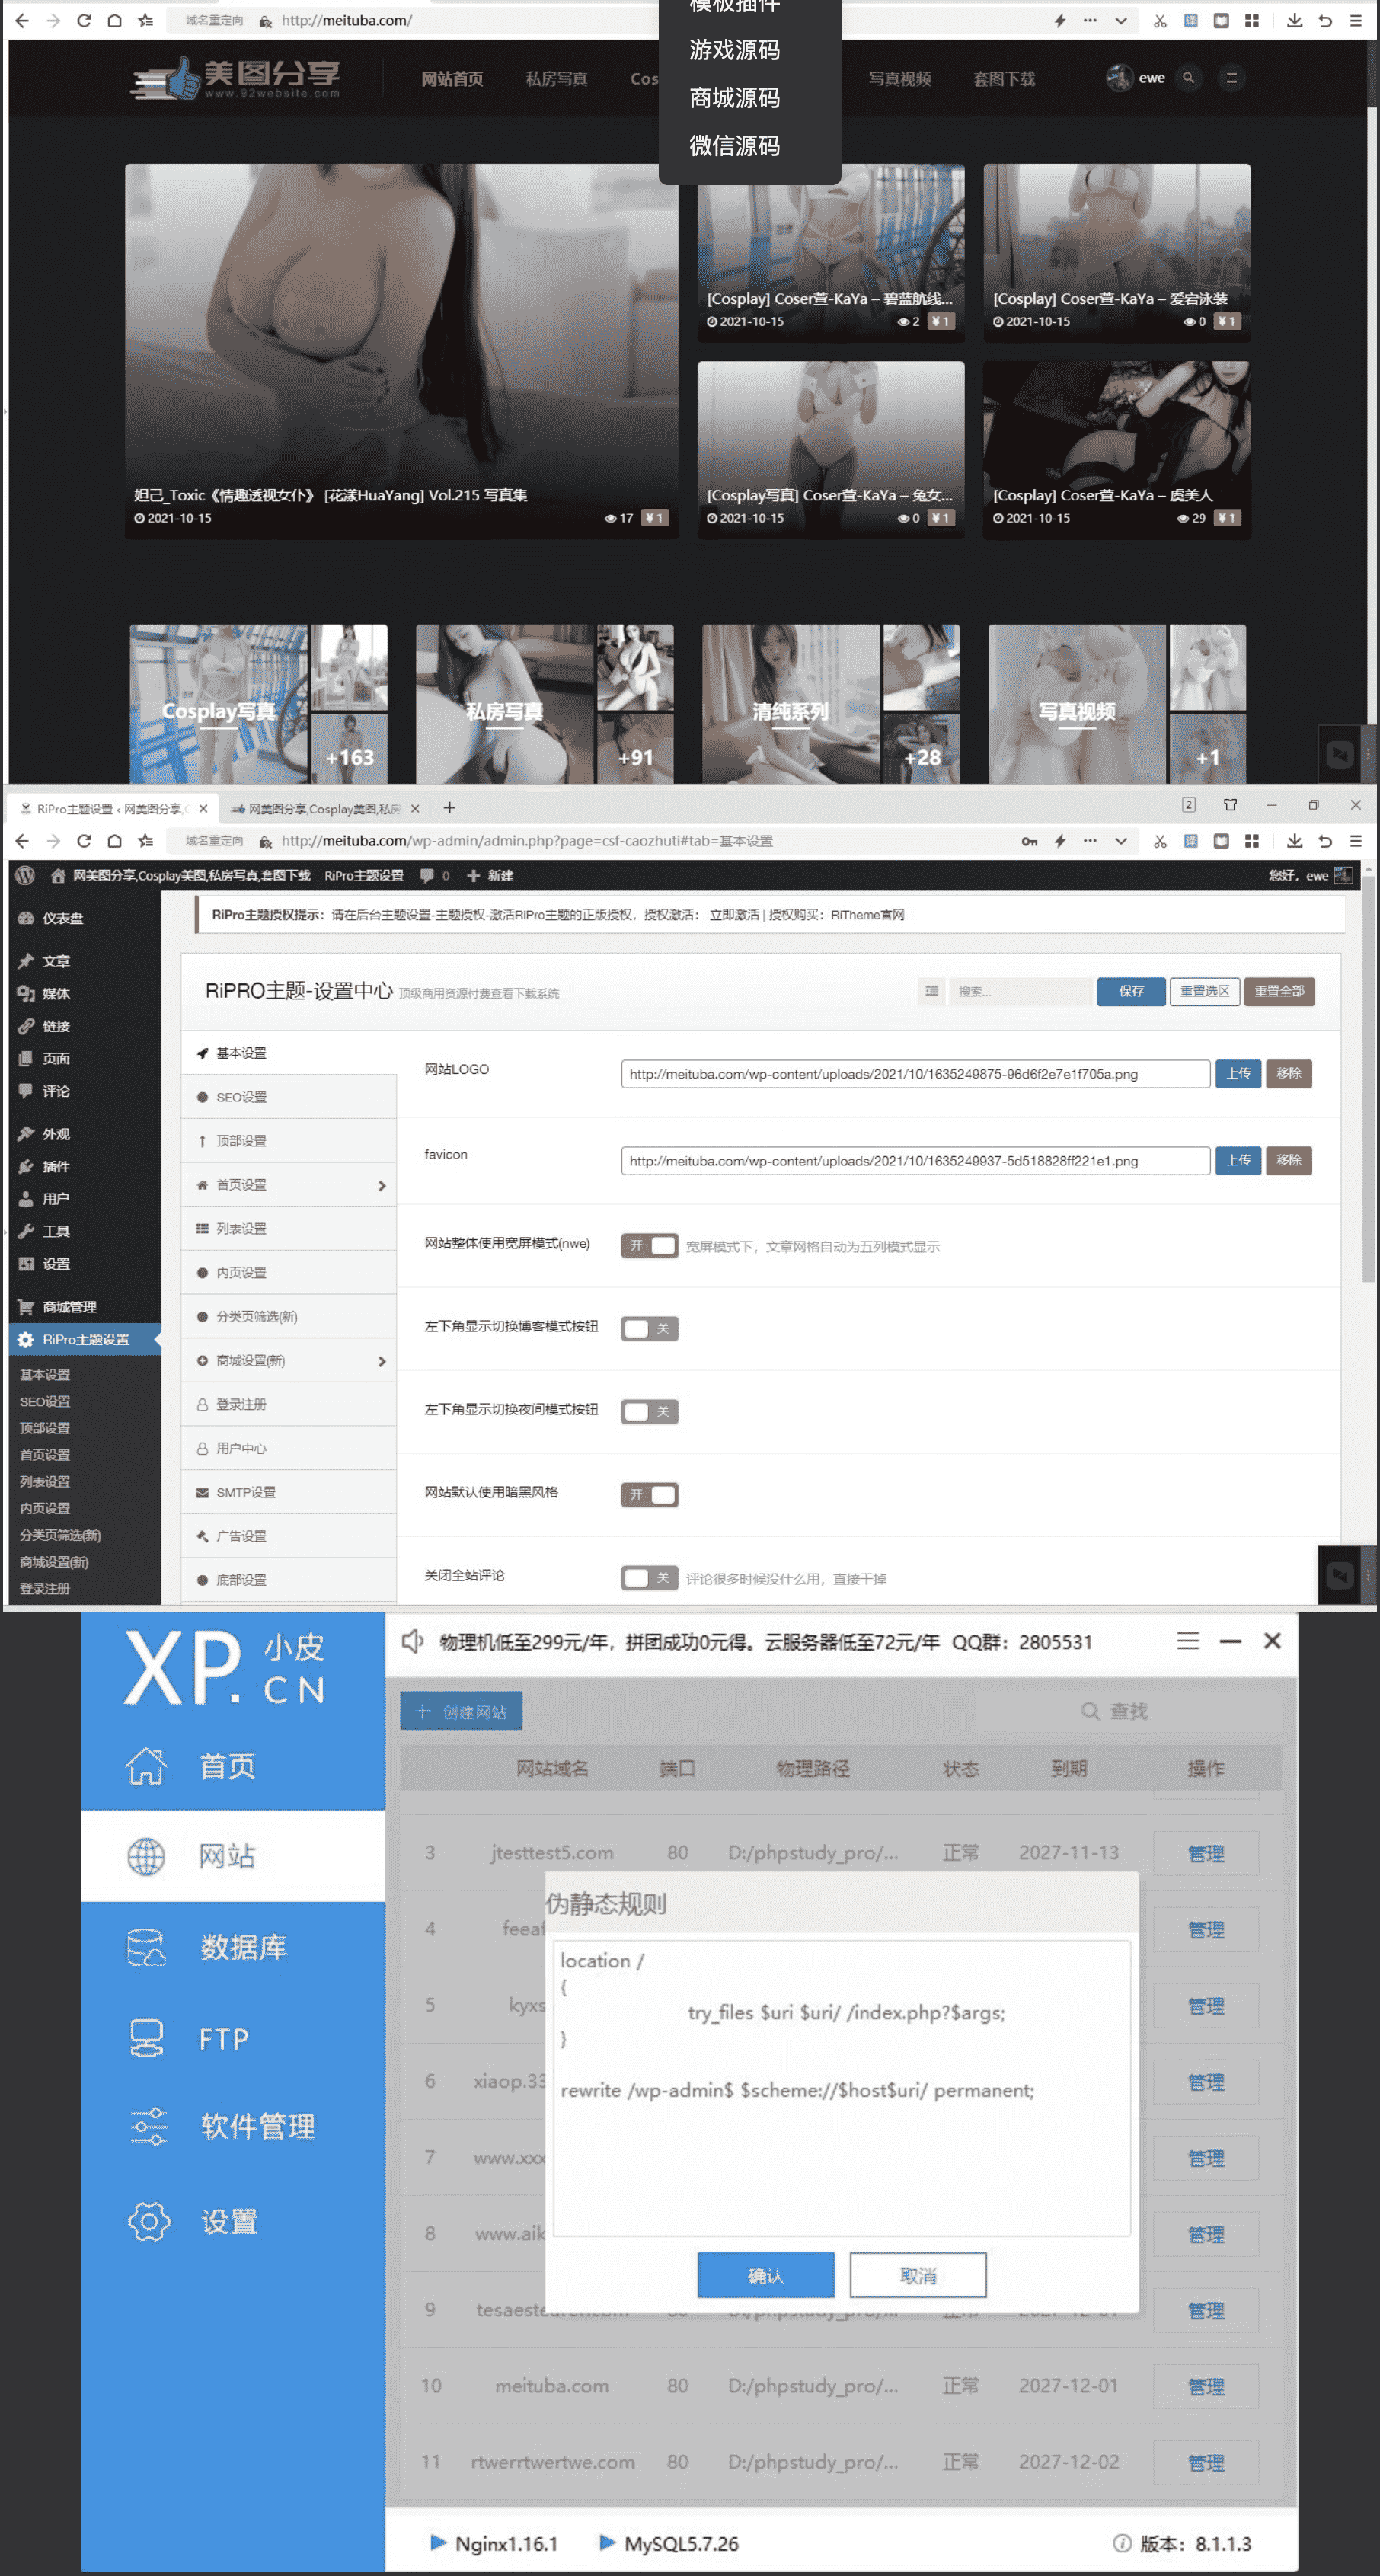Open XP panel home icon 首页
This screenshot has height=2576, width=1380.
[x=146, y=1766]
